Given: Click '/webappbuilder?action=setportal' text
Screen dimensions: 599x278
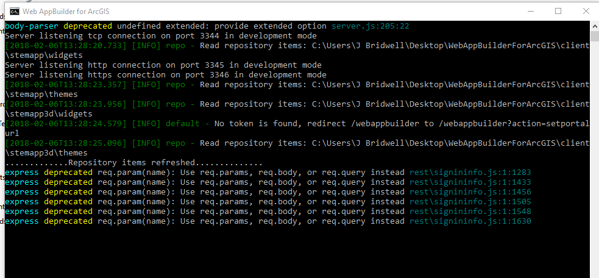Looking at the screenshot, I should coord(514,124).
